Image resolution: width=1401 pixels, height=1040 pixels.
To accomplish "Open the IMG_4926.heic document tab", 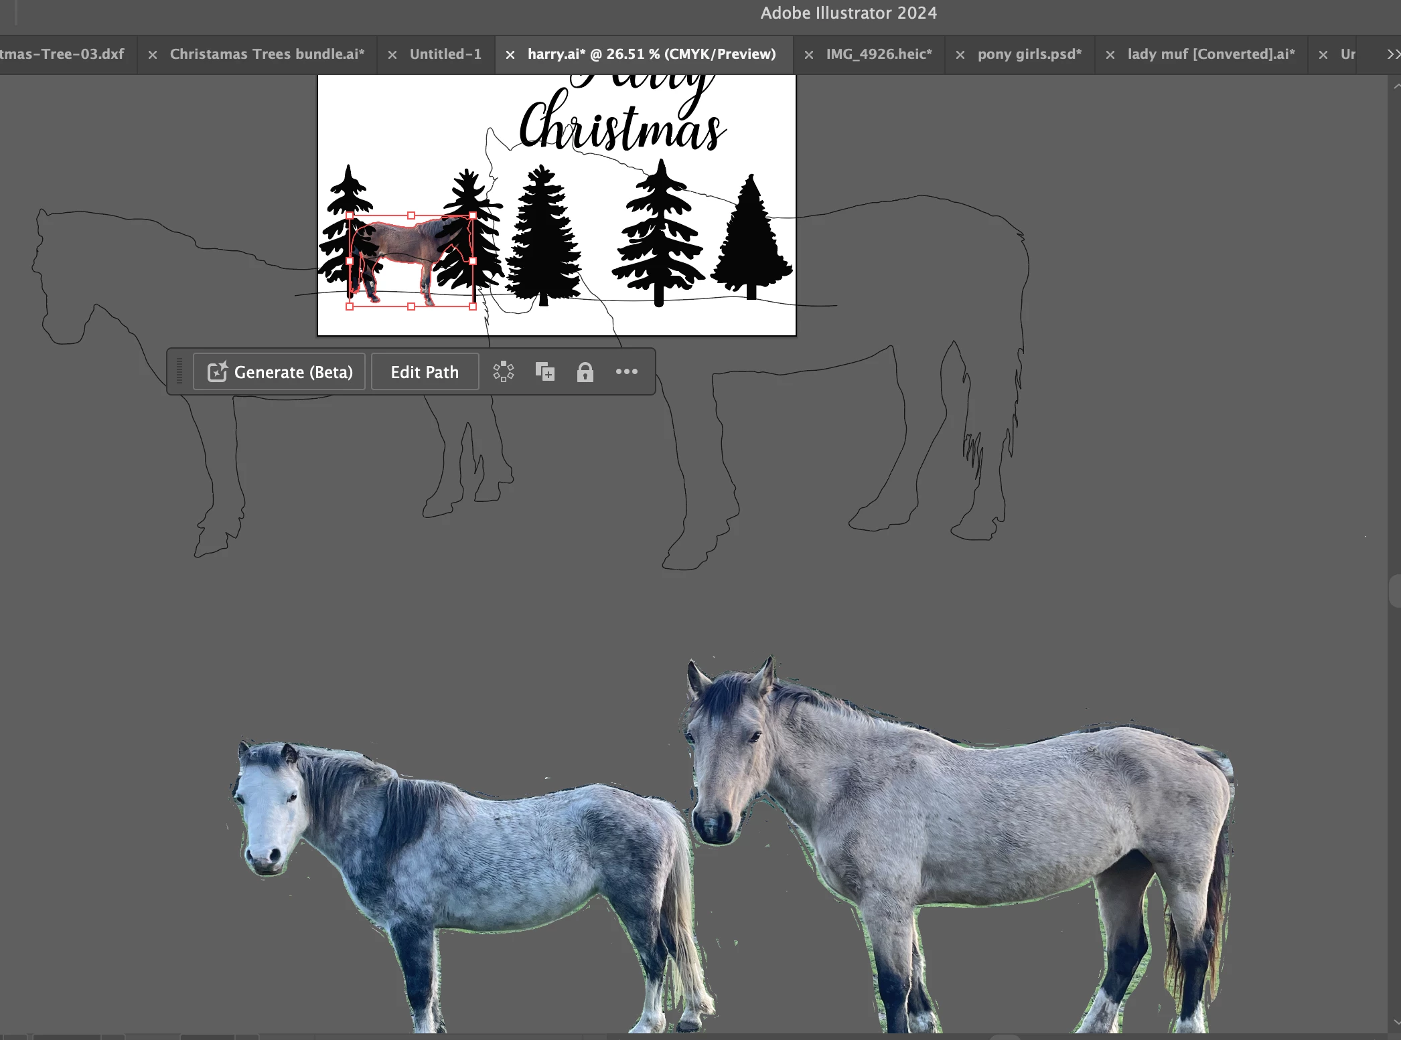I will (879, 54).
